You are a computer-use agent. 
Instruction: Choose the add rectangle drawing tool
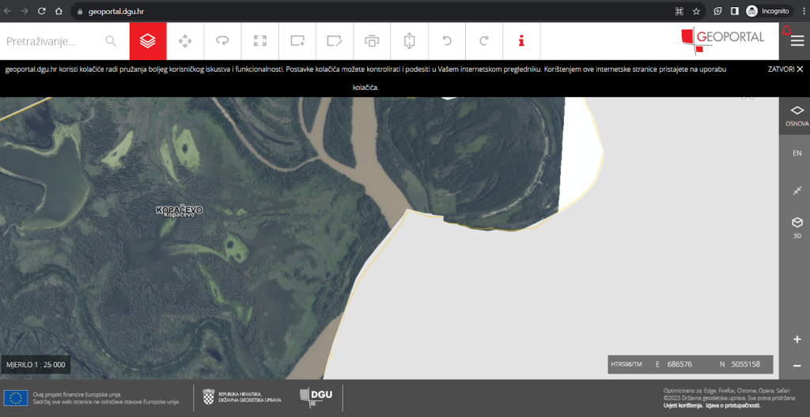pos(297,41)
